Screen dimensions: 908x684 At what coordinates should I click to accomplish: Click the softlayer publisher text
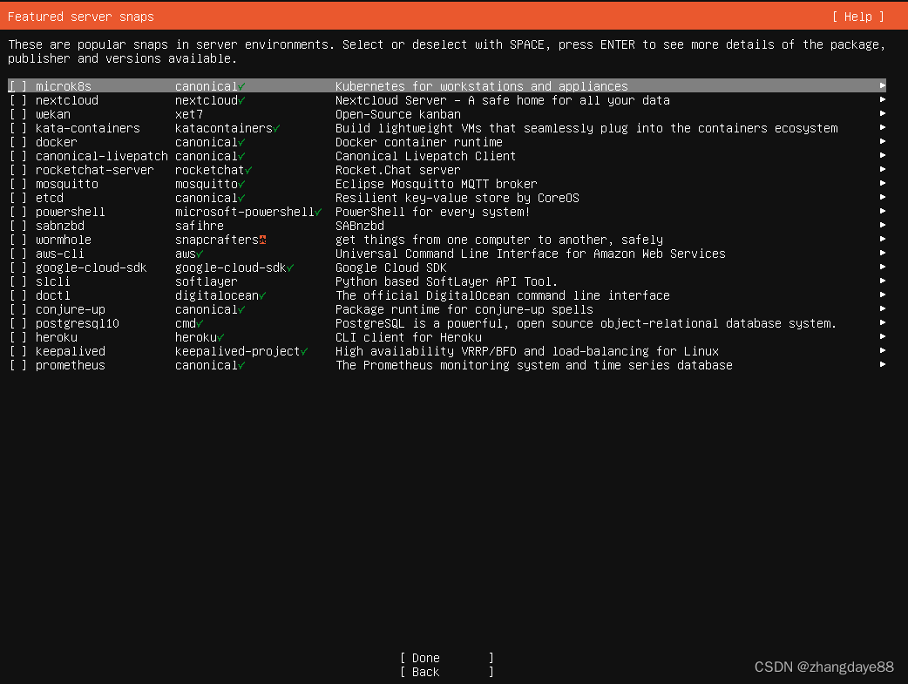pyautogui.click(x=207, y=281)
